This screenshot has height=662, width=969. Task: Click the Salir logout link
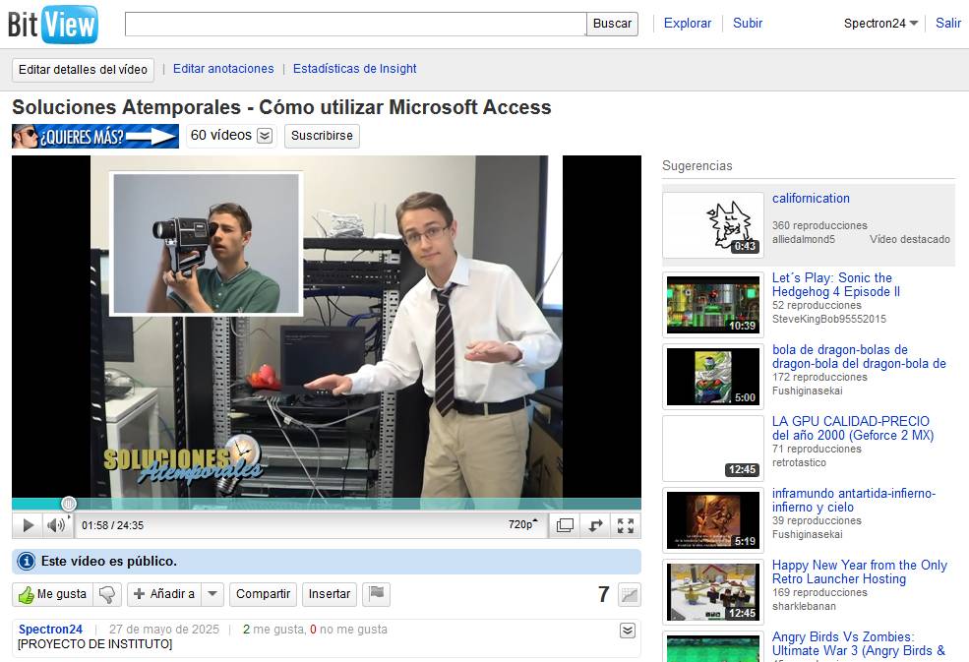coord(948,24)
